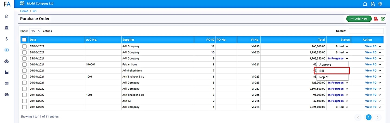Select the banknote sidebar icon
Screen dimensions: 390x123
click(7, 50)
